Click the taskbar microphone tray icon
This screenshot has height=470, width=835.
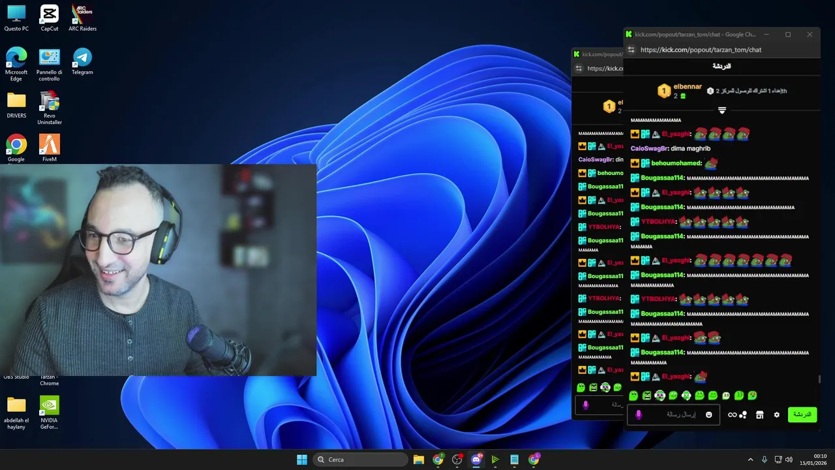tap(765, 460)
